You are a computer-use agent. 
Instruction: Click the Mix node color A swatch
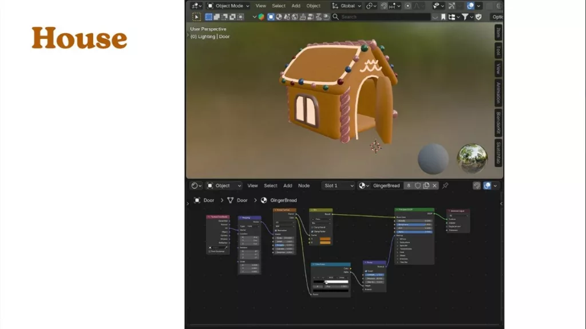[x=325, y=239]
